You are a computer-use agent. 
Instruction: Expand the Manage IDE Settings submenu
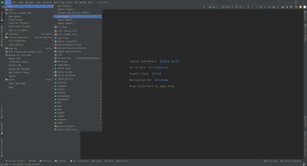tap(29, 69)
